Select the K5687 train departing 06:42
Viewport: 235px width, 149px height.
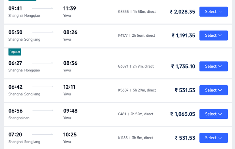213,90
